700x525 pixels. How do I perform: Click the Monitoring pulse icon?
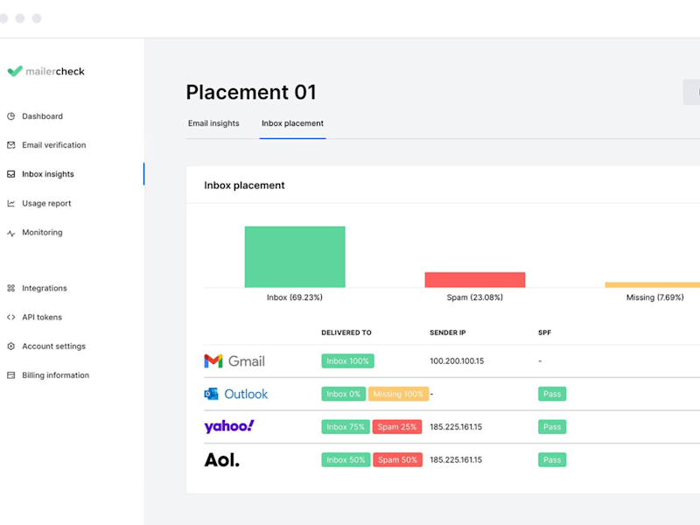[x=11, y=233]
